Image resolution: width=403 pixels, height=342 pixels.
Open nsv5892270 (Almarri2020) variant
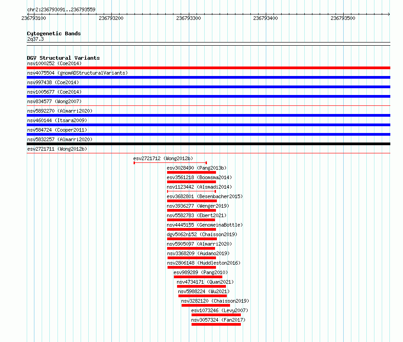(60, 111)
